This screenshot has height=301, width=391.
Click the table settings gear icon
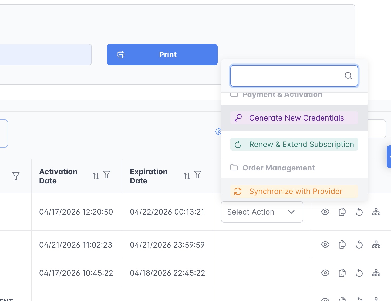pyautogui.click(x=218, y=132)
